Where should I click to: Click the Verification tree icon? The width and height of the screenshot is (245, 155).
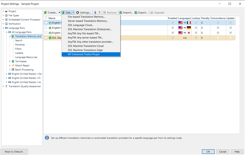6,24
